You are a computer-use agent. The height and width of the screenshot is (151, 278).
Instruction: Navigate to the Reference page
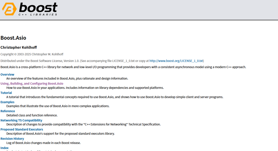[x=8, y=111]
